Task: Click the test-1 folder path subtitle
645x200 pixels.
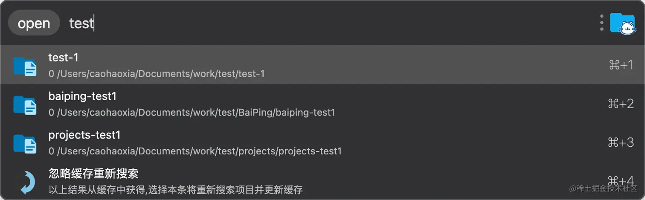Action: pos(157,74)
